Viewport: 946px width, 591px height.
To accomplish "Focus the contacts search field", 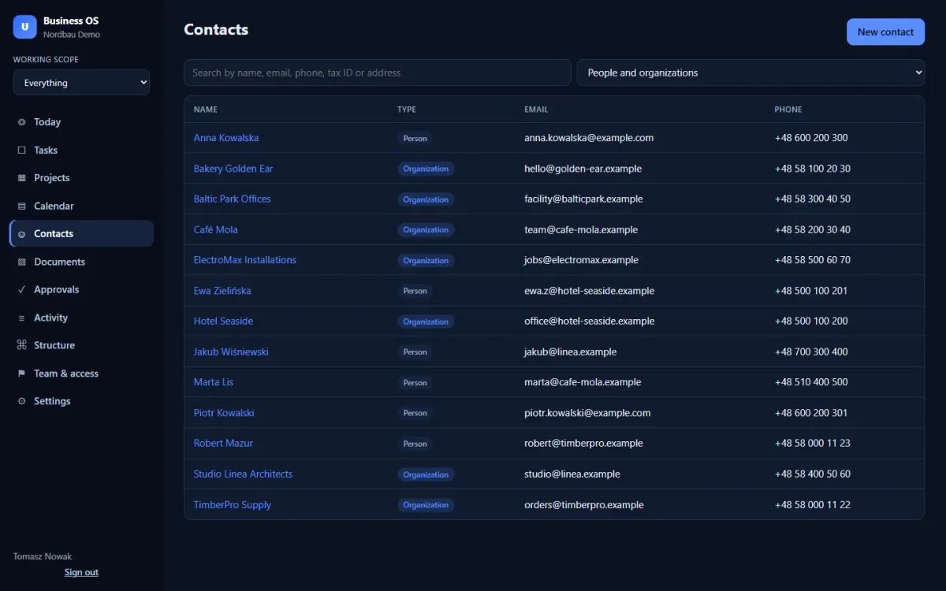I will tap(378, 72).
